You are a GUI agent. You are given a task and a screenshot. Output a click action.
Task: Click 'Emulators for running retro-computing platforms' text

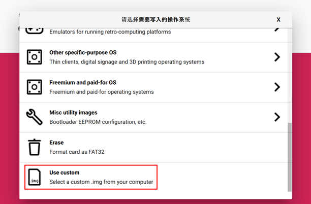tap(110, 32)
